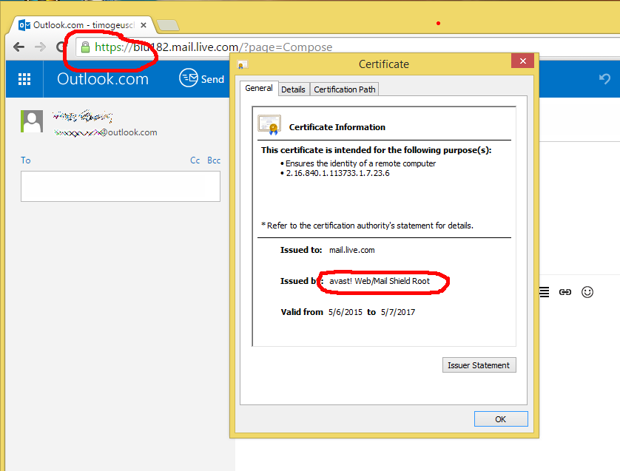Image resolution: width=620 pixels, height=471 pixels.
Task: Click the 5/6/2015 valid from date
Action: pos(346,312)
